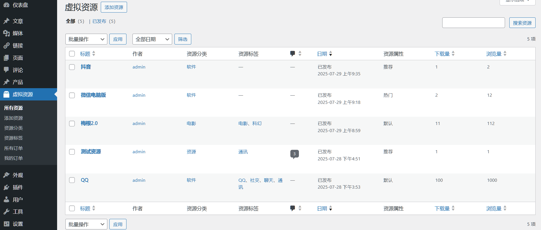
Task: Open 我的订单 submenu item
Action: [13, 158]
